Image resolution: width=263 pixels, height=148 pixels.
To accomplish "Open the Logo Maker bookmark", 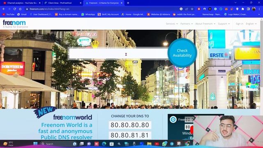I will 236,14.
